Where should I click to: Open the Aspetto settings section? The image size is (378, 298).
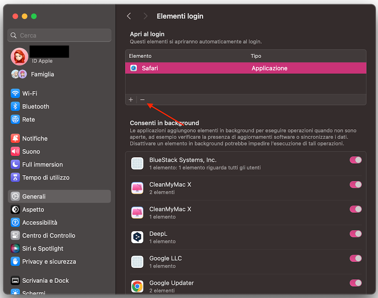click(16, 209)
